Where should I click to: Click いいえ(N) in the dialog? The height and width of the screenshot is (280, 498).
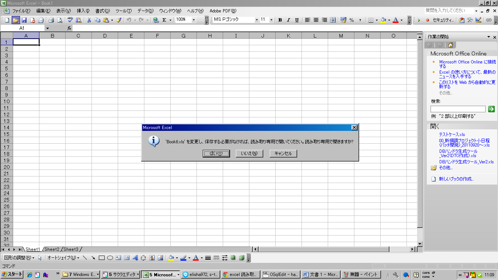[x=249, y=153]
